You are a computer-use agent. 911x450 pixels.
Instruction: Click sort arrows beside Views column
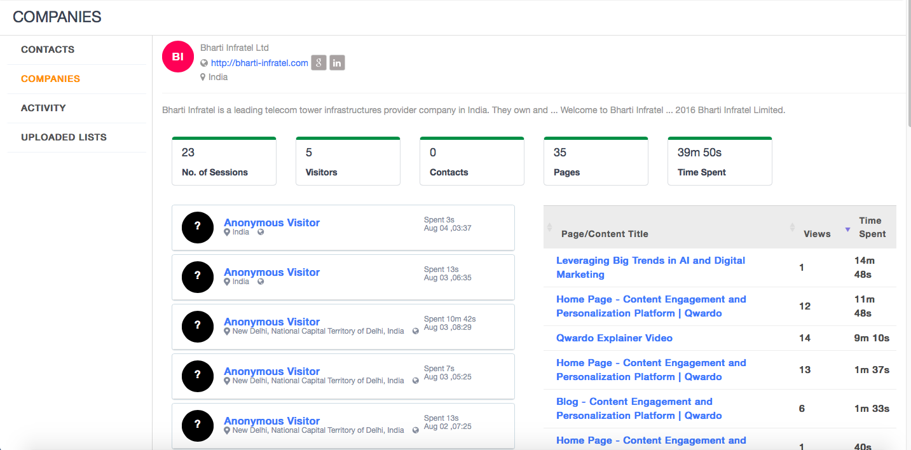point(792,227)
